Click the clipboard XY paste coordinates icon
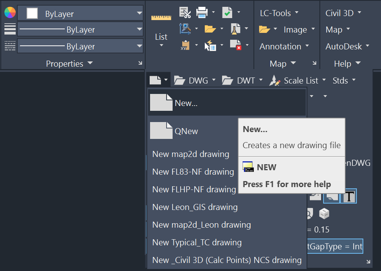 point(185,45)
